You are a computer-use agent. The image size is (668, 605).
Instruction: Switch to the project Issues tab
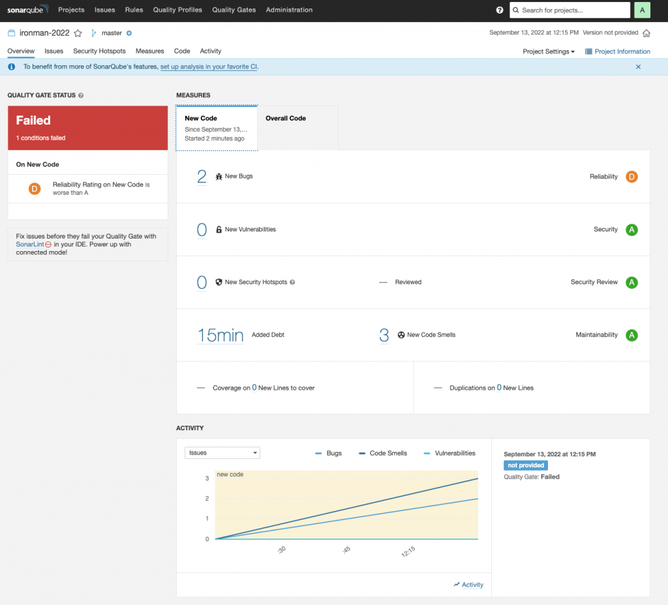(53, 51)
